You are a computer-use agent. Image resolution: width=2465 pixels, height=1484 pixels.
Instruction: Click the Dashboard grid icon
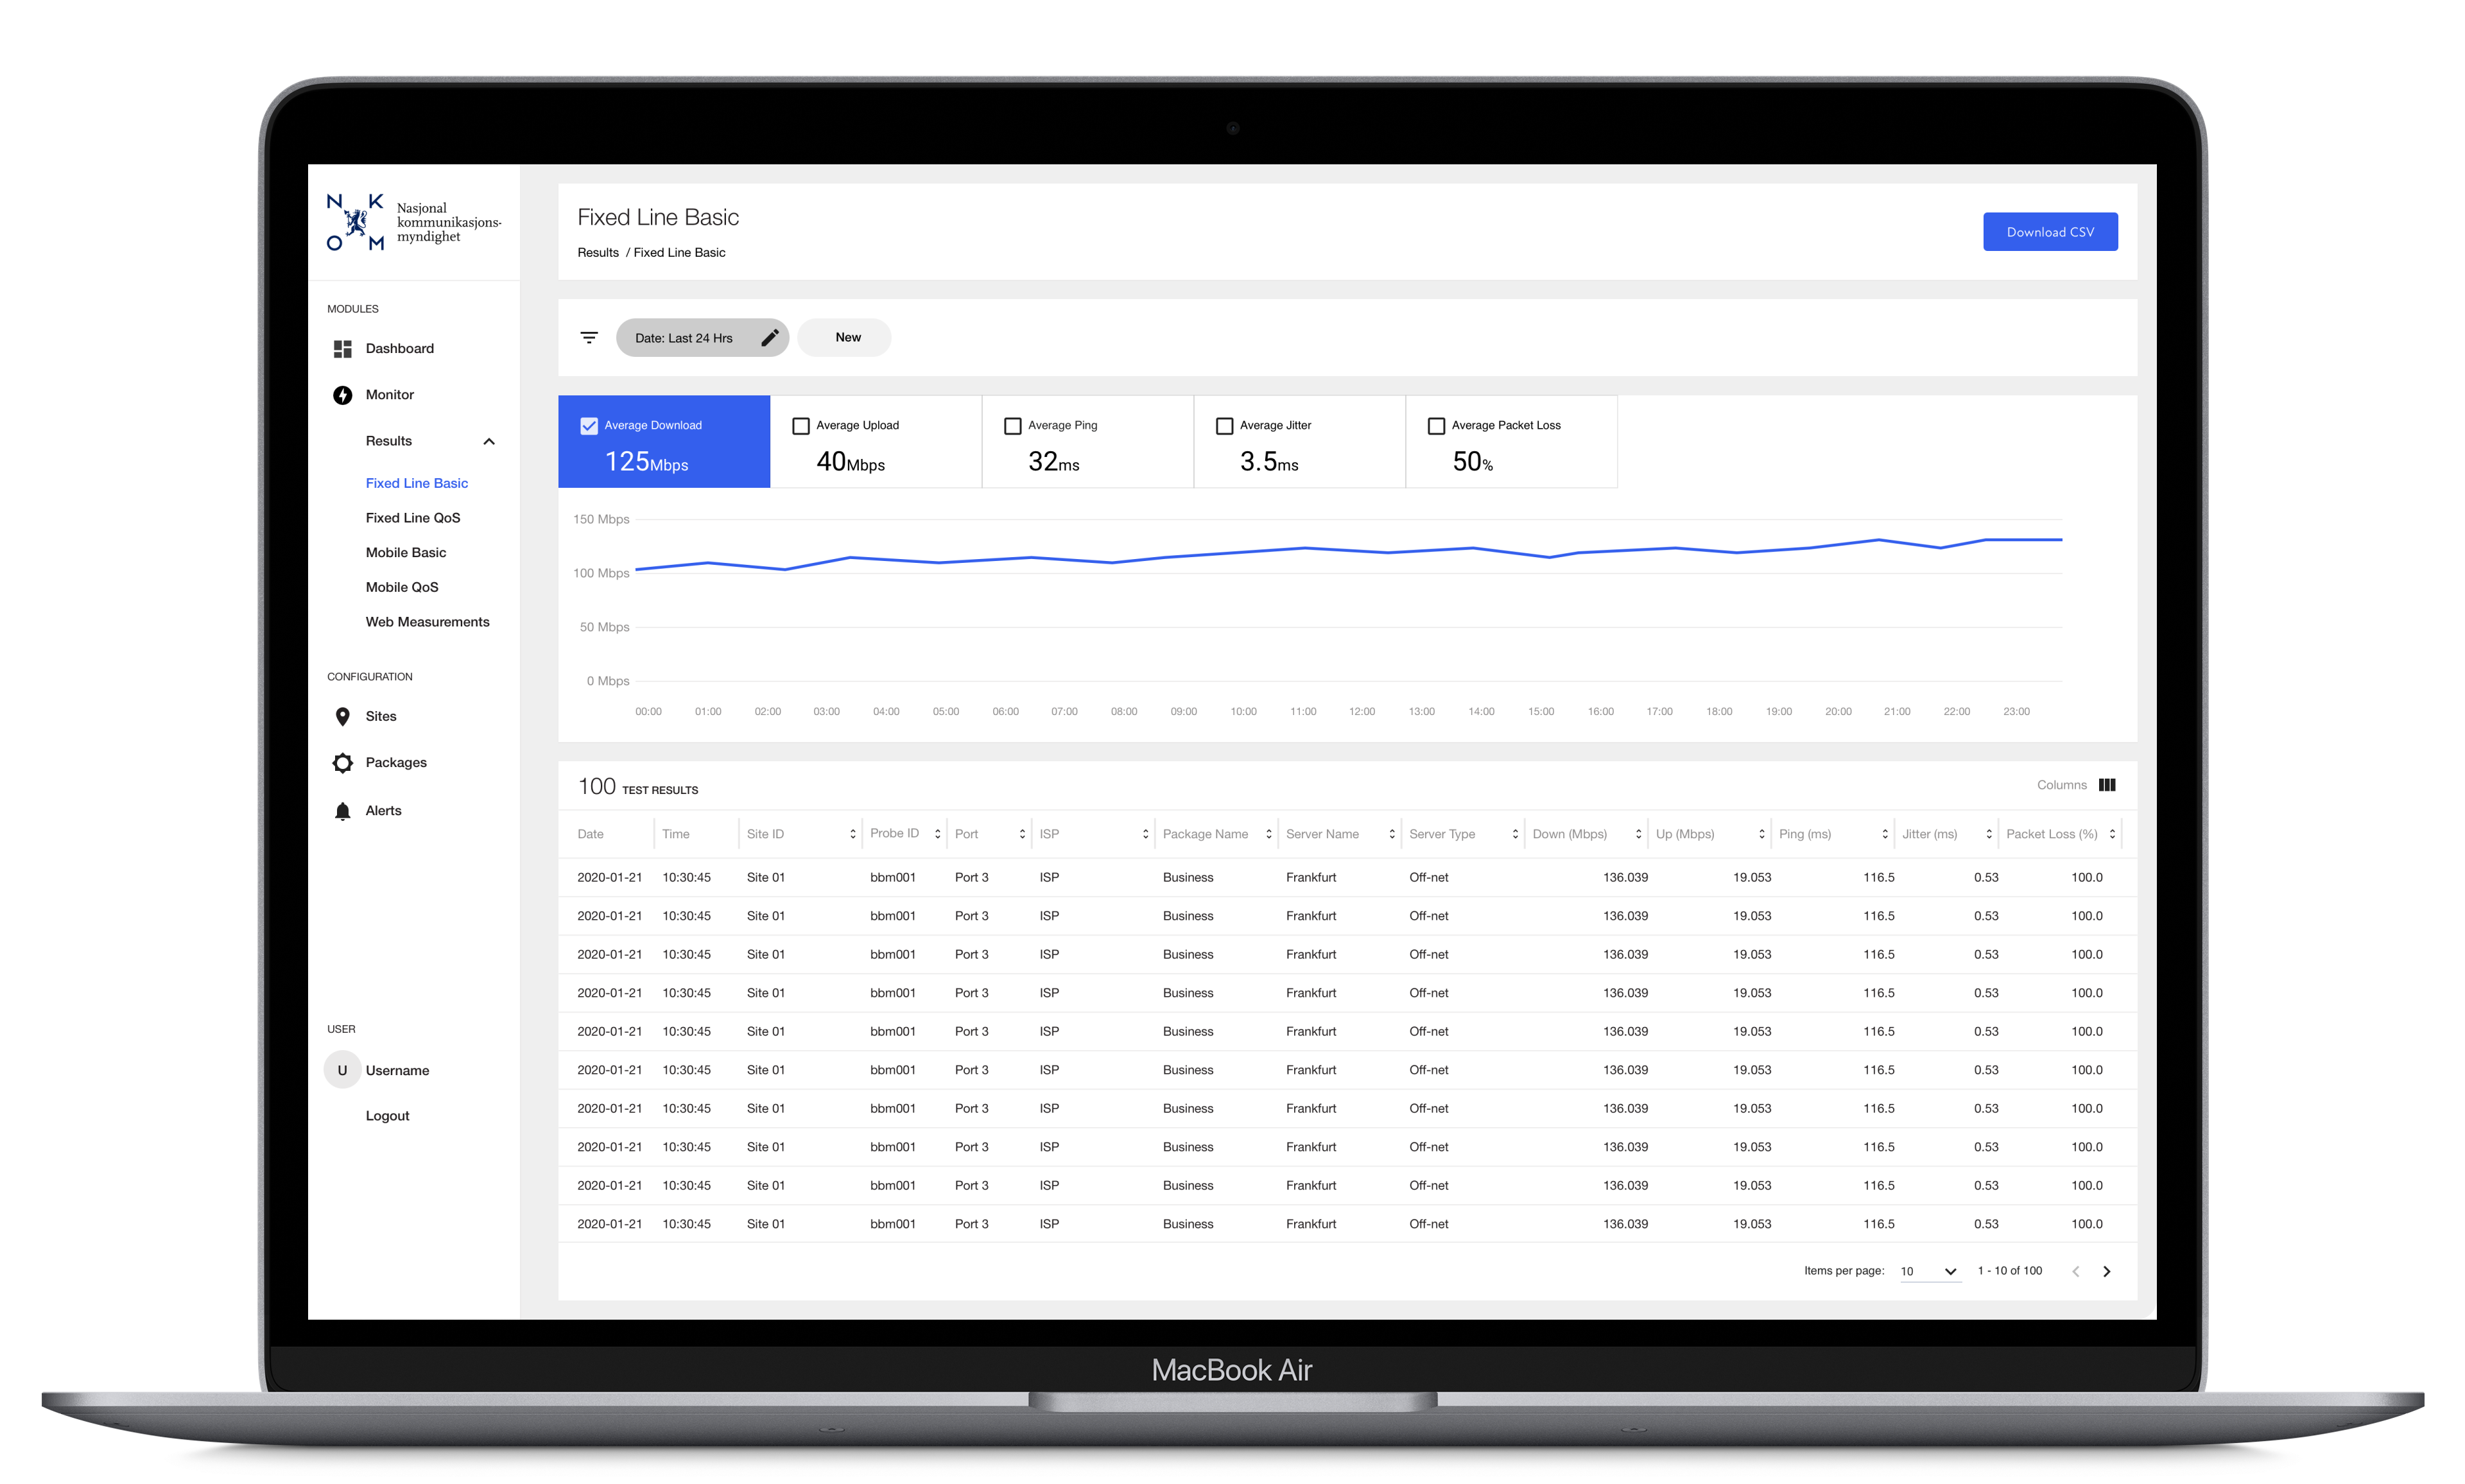click(x=342, y=348)
